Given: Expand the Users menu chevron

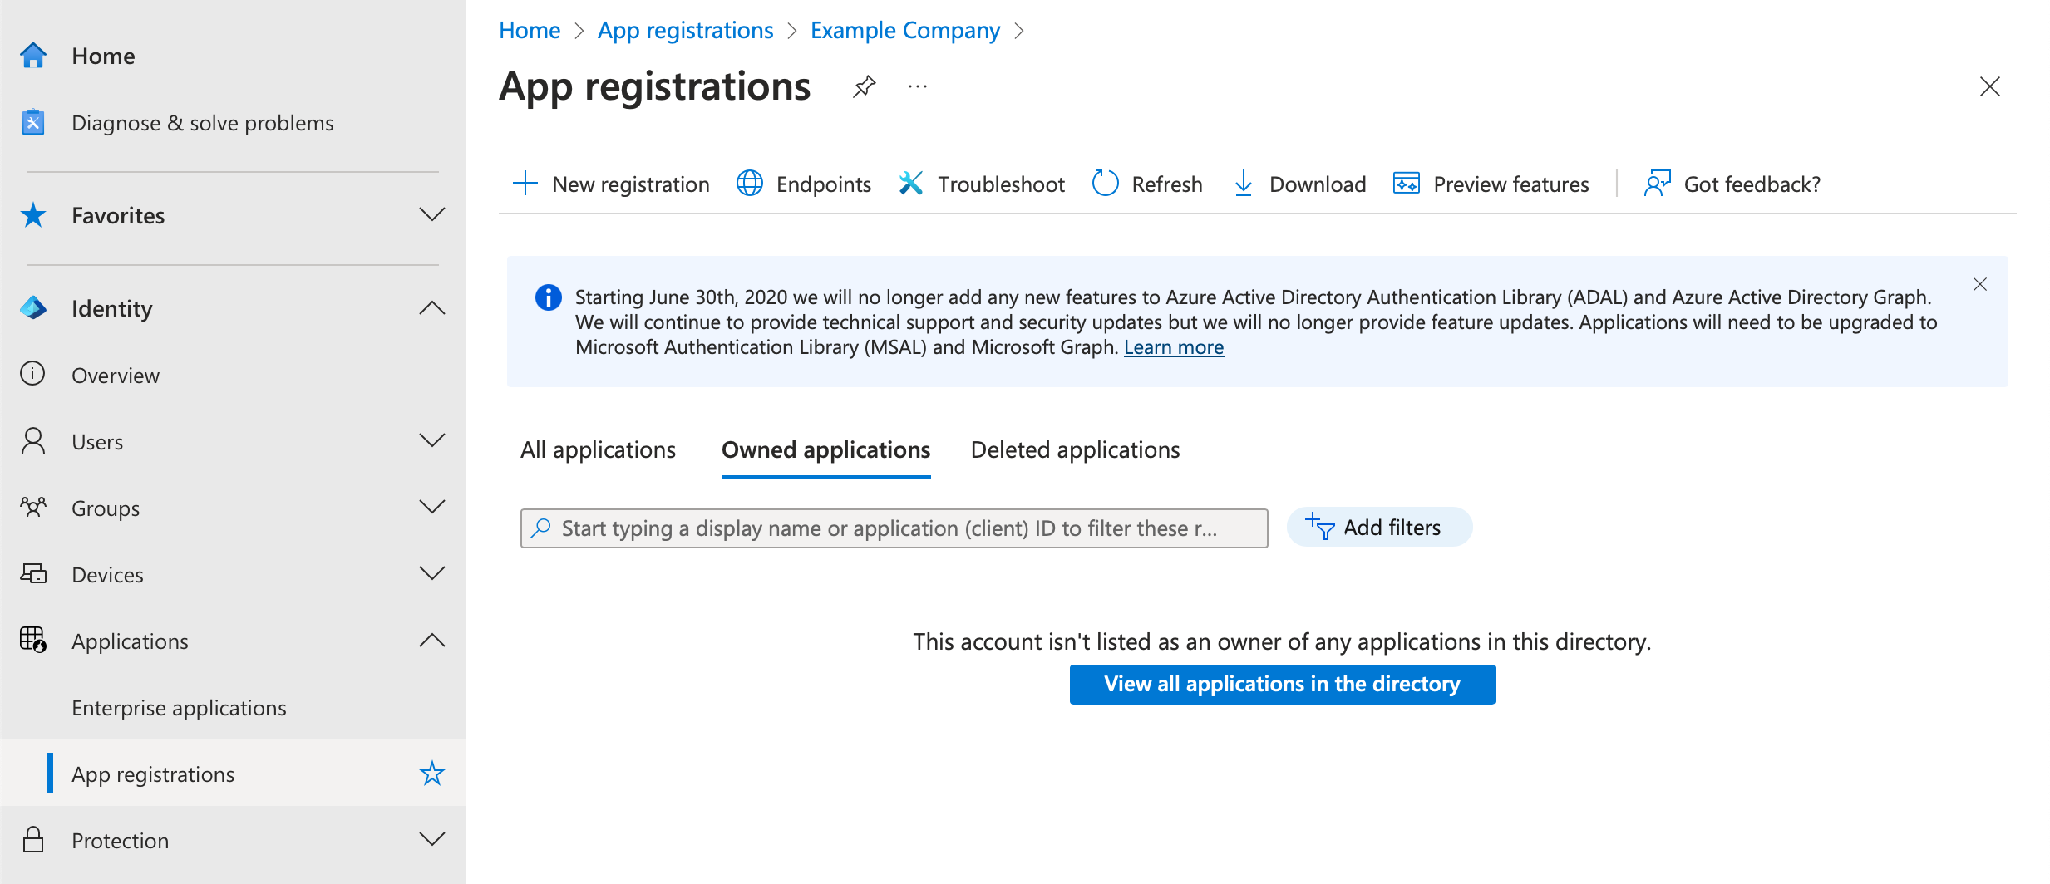Looking at the screenshot, I should click(x=432, y=441).
